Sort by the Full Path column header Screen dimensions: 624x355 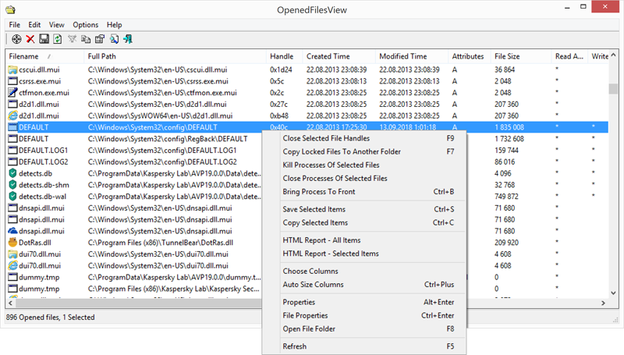pyautogui.click(x=175, y=56)
